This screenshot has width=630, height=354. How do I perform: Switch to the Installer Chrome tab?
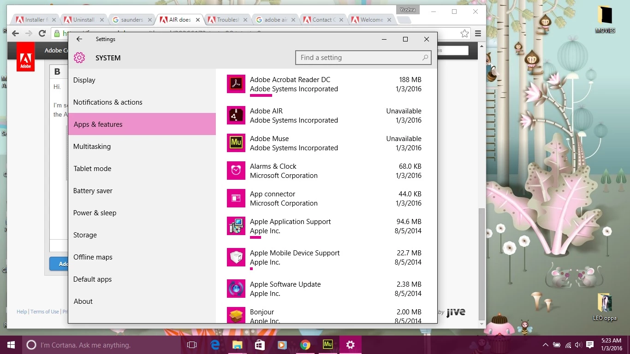(35, 20)
